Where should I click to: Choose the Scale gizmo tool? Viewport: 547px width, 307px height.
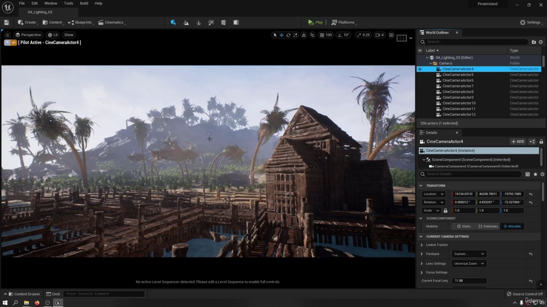coord(295,35)
